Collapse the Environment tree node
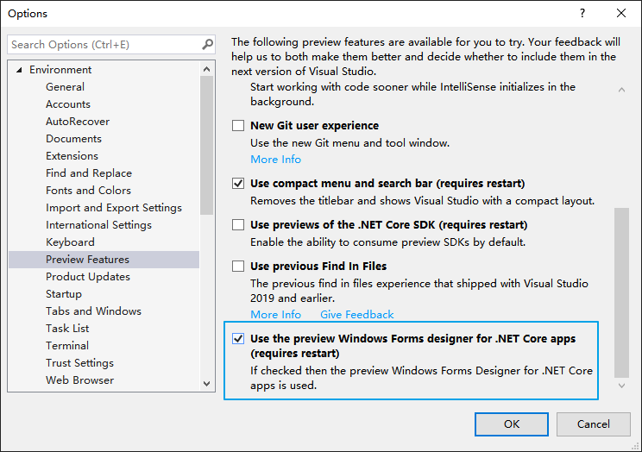Image resolution: width=642 pixels, height=452 pixels. tap(18, 70)
